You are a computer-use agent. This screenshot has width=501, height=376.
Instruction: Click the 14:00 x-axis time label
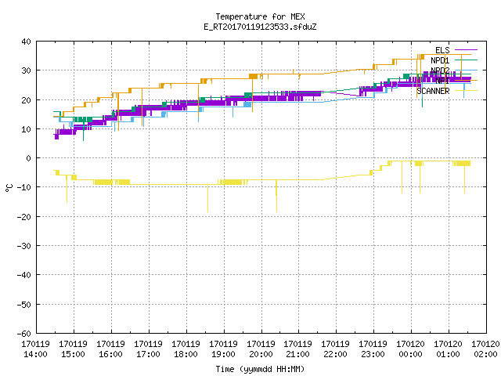click(x=35, y=355)
